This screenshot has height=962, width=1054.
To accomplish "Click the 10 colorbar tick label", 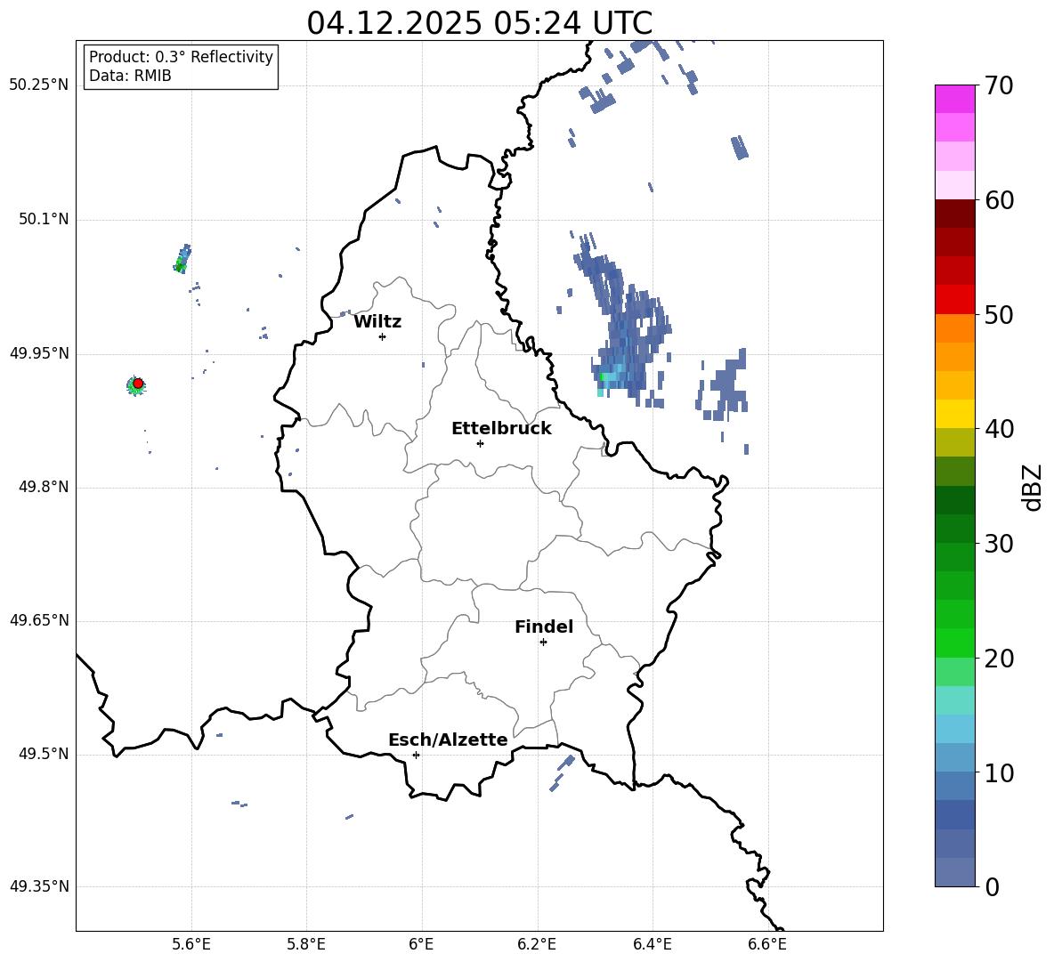I will [x=999, y=772].
